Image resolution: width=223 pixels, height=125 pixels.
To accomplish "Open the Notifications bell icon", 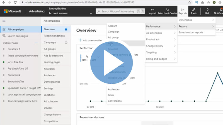I will [x=221, y=9].
